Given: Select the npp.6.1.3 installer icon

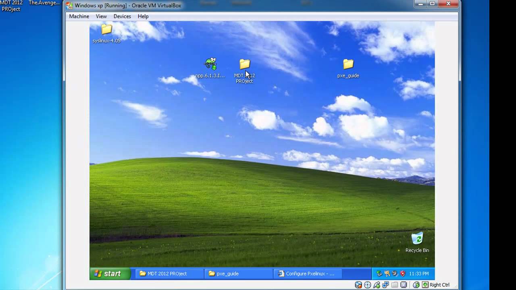Looking at the screenshot, I should [x=210, y=68].
